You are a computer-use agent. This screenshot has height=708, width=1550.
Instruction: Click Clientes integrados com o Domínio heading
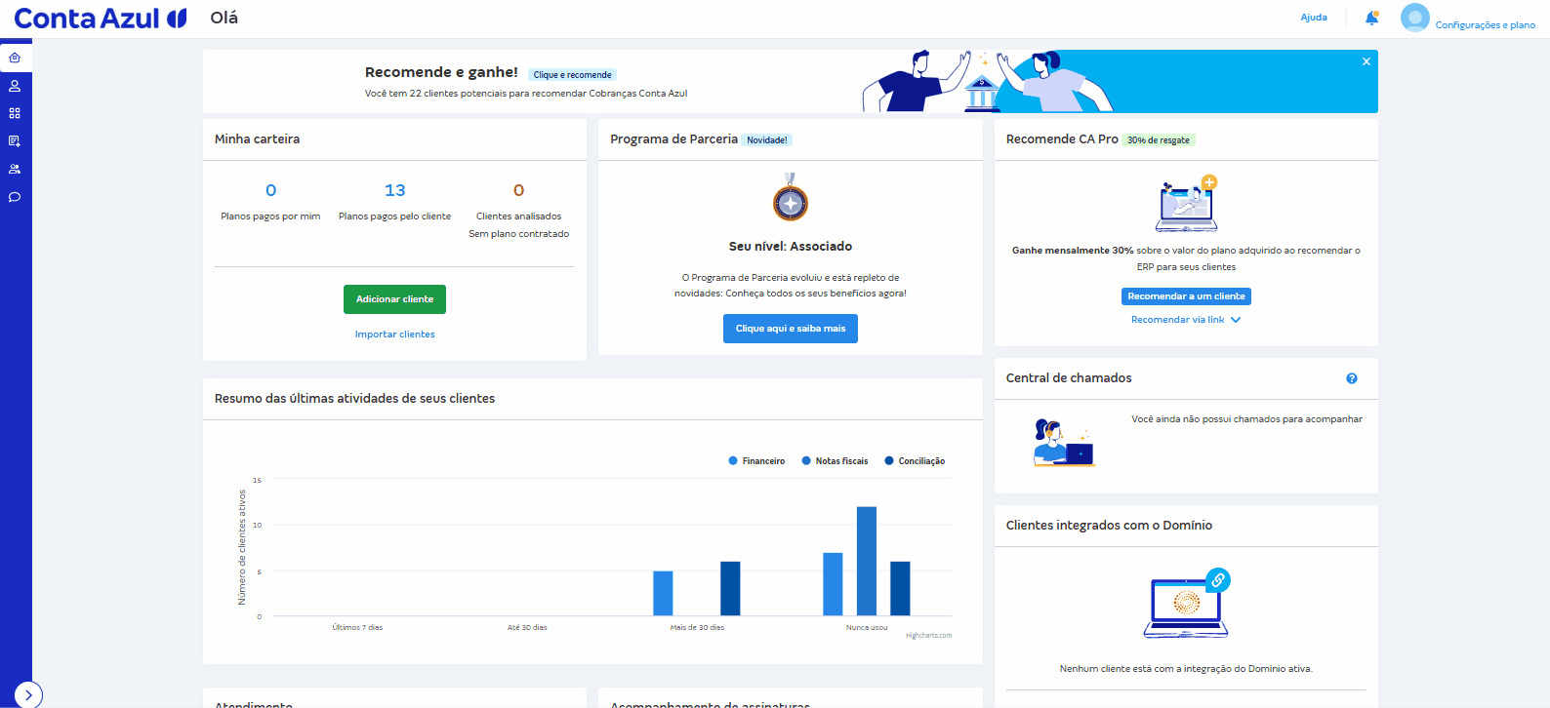coord(1109,526)
